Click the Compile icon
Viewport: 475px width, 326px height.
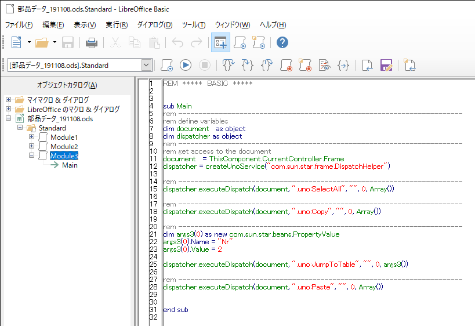[x=166, y=65]
